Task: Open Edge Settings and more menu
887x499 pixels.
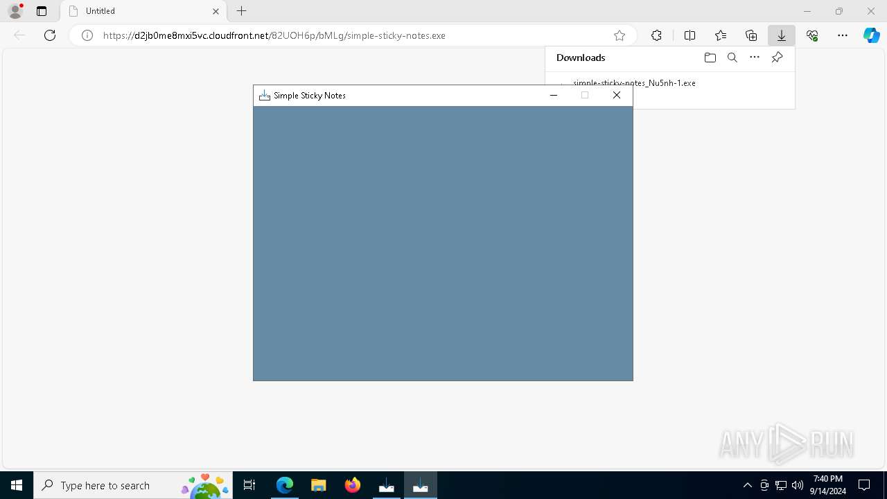Action: (x=843, y=35)
